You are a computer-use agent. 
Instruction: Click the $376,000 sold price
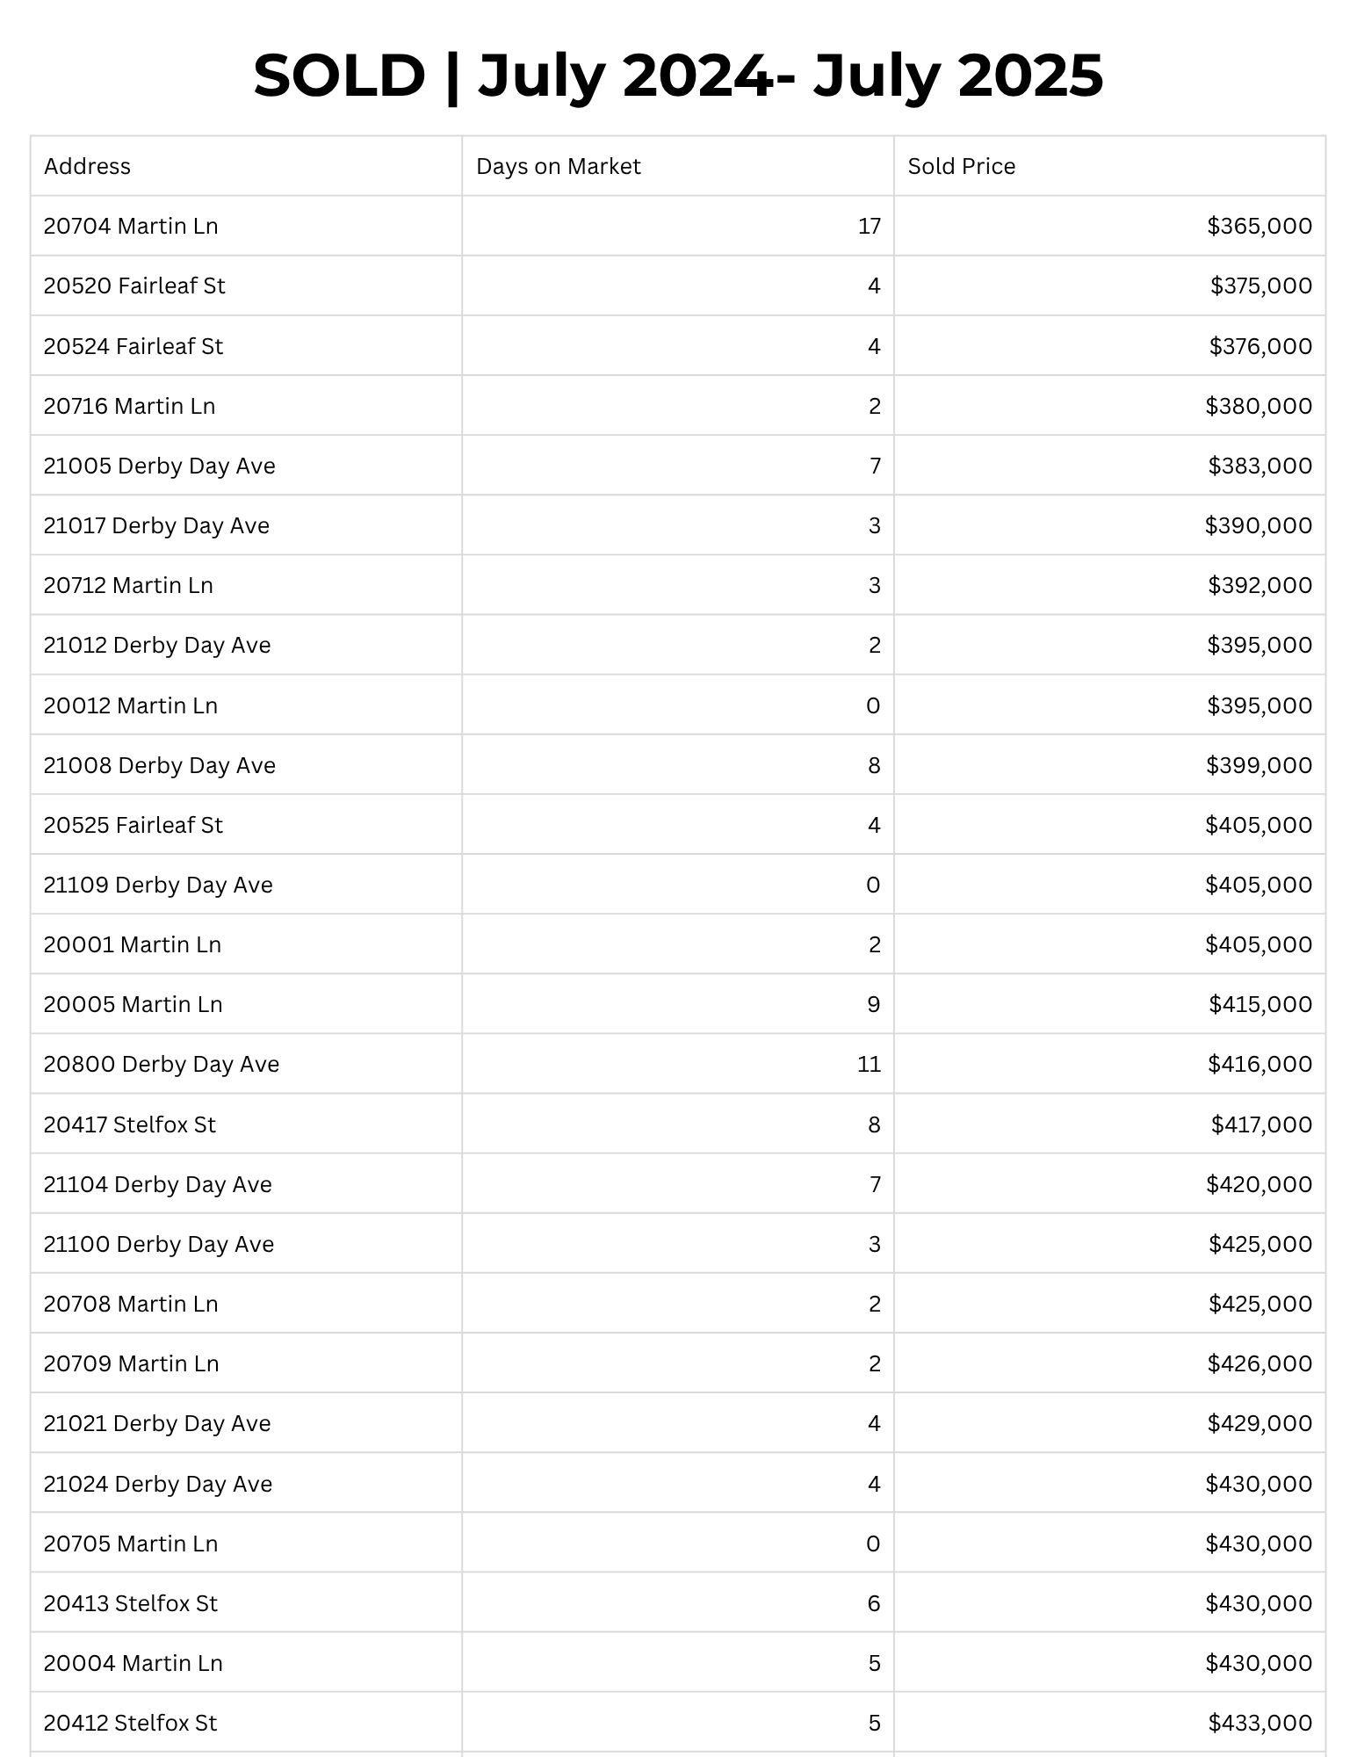1260,346
